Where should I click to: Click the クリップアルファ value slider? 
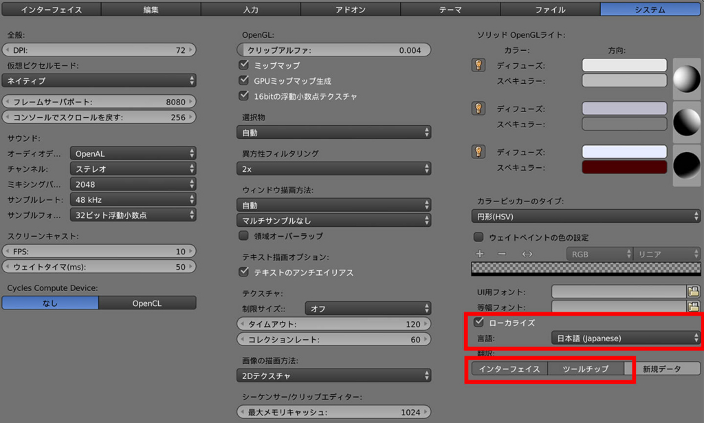tap(334, 50)
